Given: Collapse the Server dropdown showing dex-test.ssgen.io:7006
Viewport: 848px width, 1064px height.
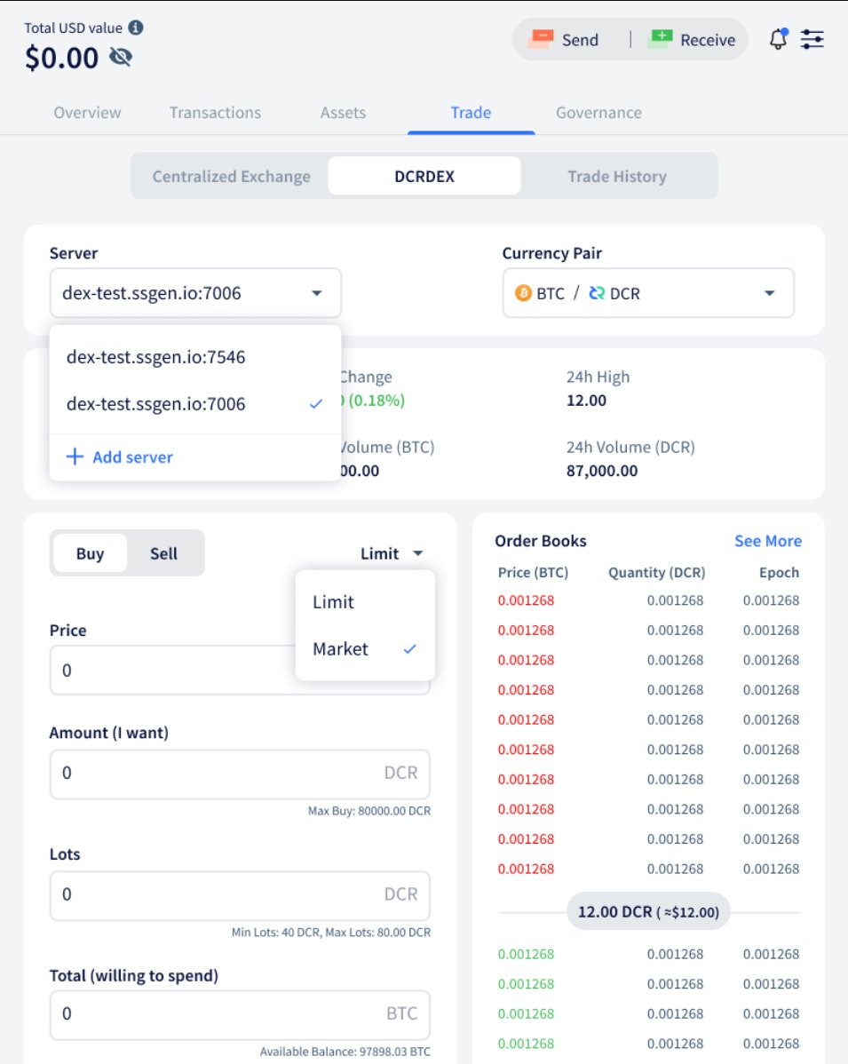Looking at the screenshot, I should coord(195,293).
